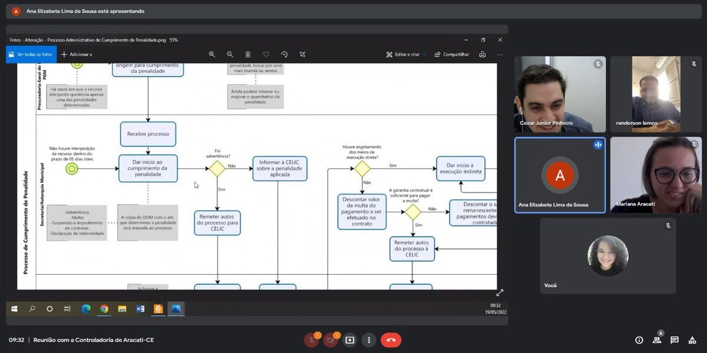Click Ver todas as fotos
This screenshot has width=707, height=353.
pyautogui.click(x=31, y=54)
